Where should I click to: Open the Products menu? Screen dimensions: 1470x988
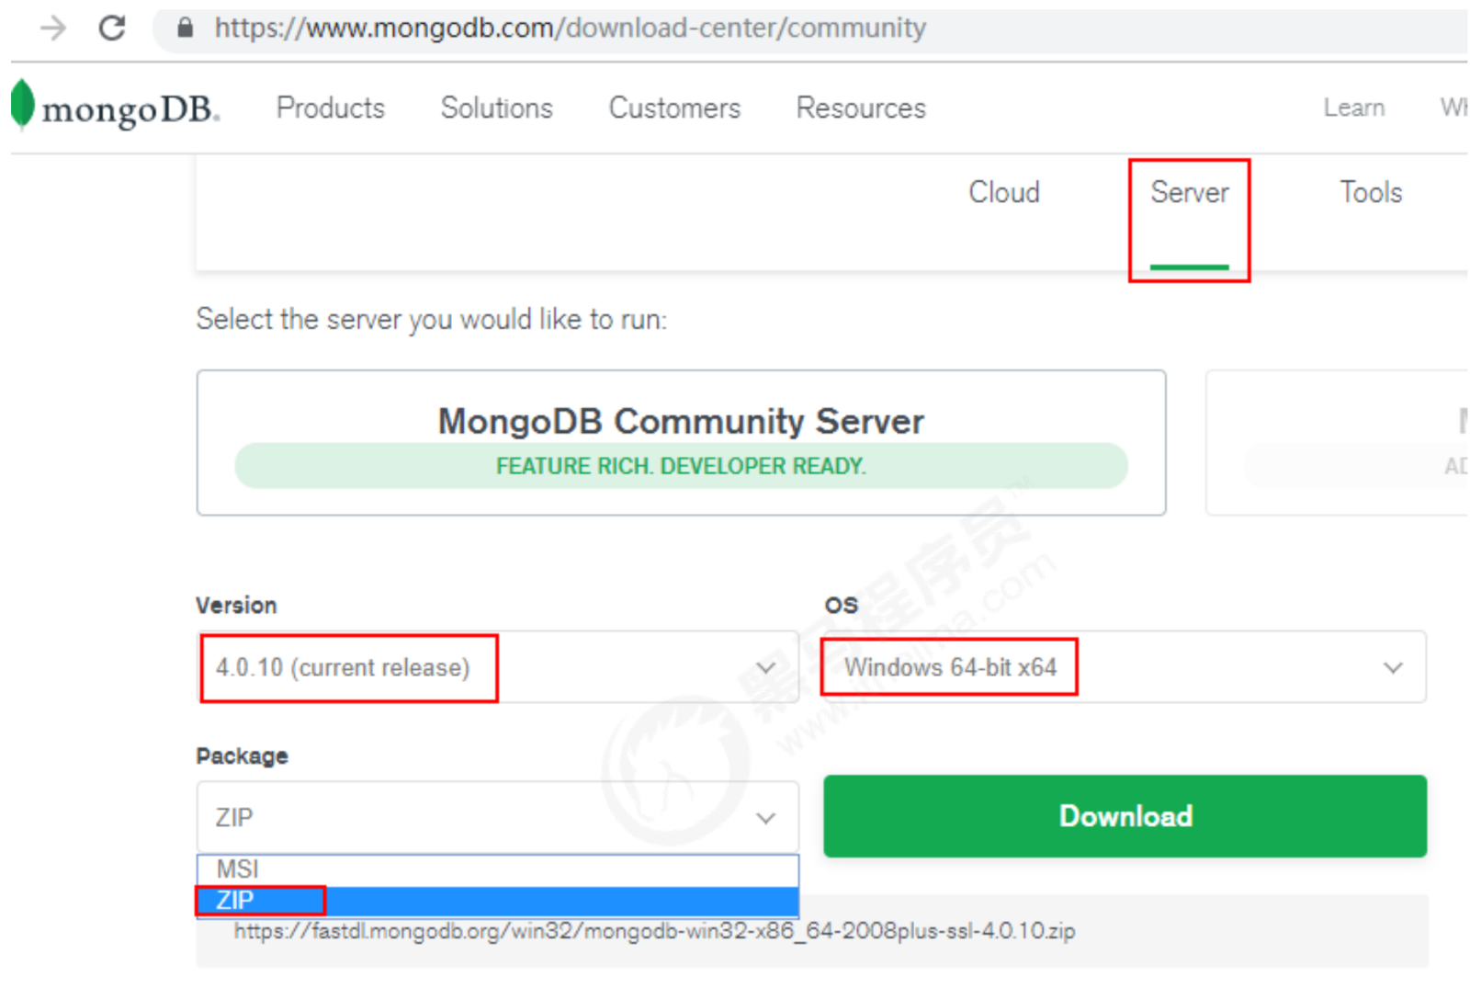(331, 108)
